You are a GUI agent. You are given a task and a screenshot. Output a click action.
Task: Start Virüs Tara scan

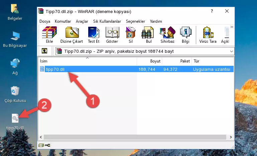pos(208,35)
